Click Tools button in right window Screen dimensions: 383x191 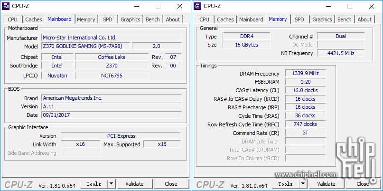(286, 184)
